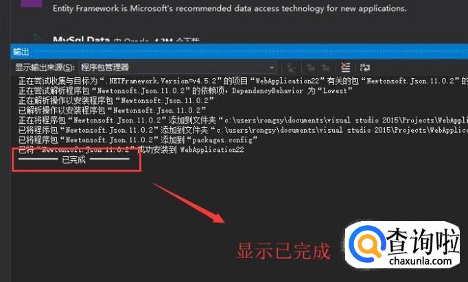This screenshot has height=282, width=468.
Task: Click Go to Next Message icon
Action: point(326,68)
